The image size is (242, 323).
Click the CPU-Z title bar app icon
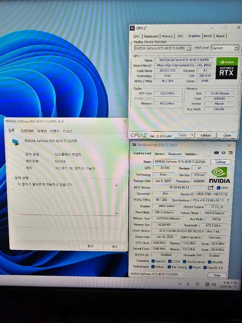click(x=132, y=28)
